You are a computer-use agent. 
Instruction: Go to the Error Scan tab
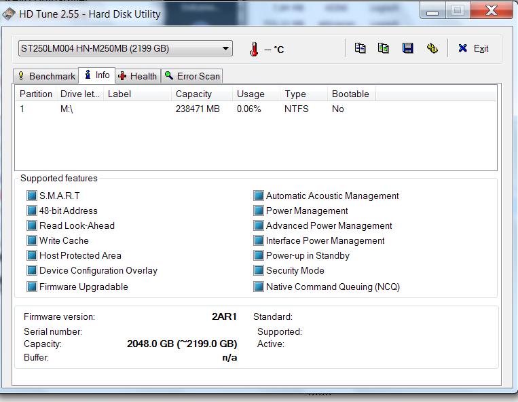coord(192,76)
